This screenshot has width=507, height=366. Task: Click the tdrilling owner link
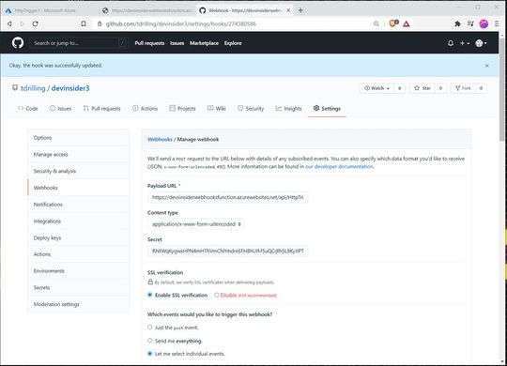click(33, 88)
